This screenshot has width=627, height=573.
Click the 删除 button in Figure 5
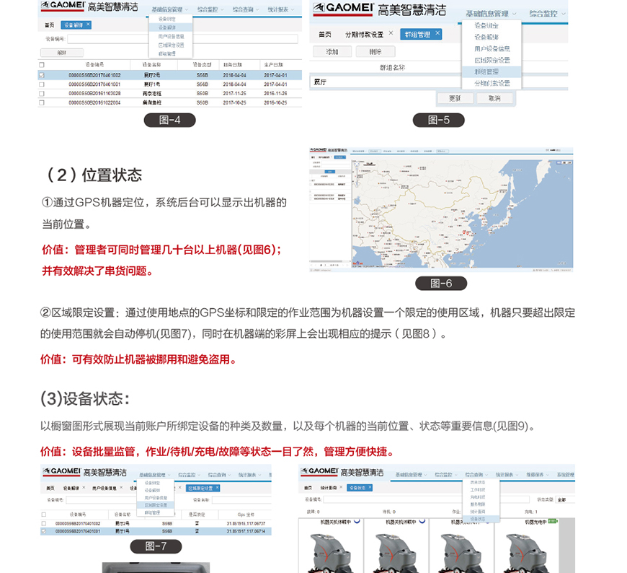pyautogui.click(x=375, y=52)
